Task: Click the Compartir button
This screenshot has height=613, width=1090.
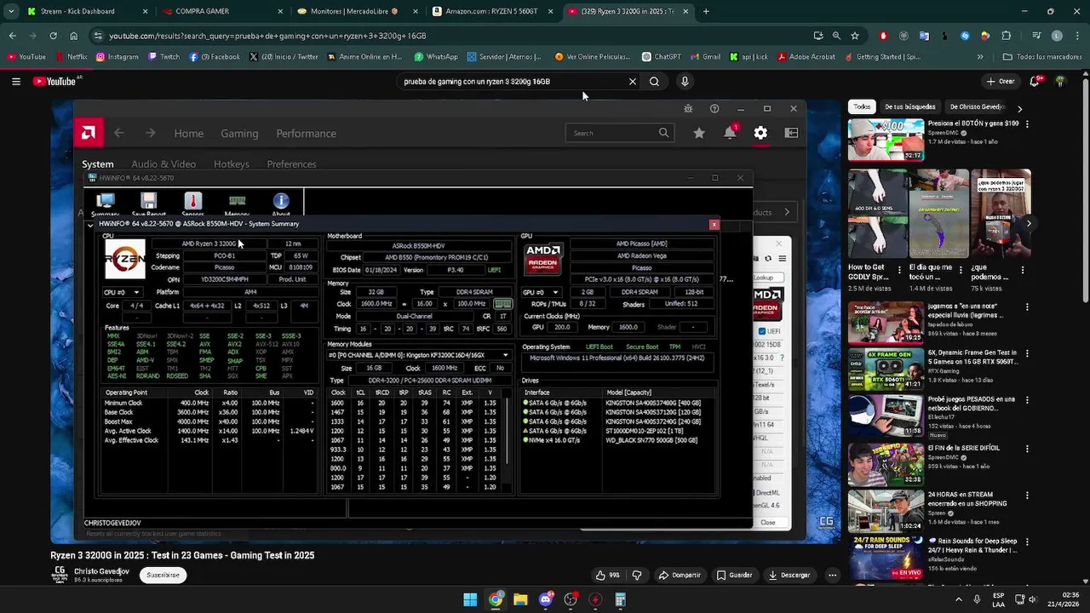Action: (x=679, y=576)
